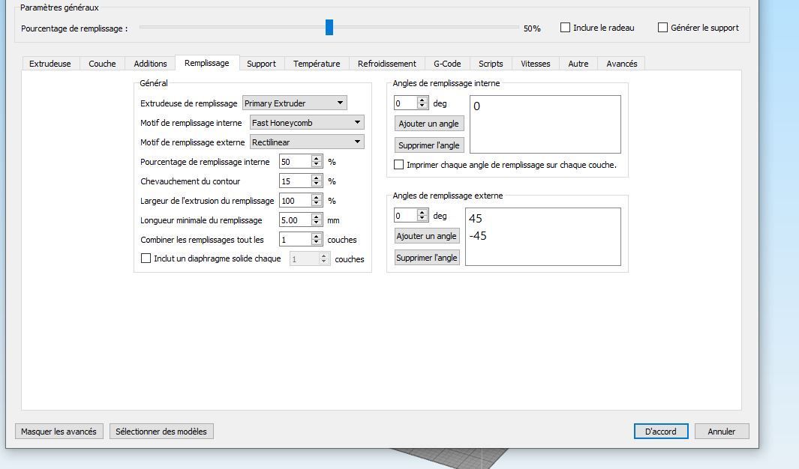Click Ajouter un angle for internal fill
The image size is (799, 469).
pyautogui.click(x=428, y=124)
